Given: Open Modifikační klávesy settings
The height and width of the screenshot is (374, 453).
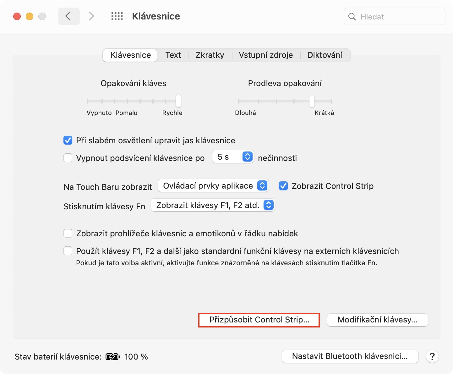Looking at the screenshot, I should [377, 320].
